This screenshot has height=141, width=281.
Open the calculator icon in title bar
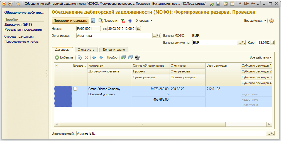click(x=225, y=4)
